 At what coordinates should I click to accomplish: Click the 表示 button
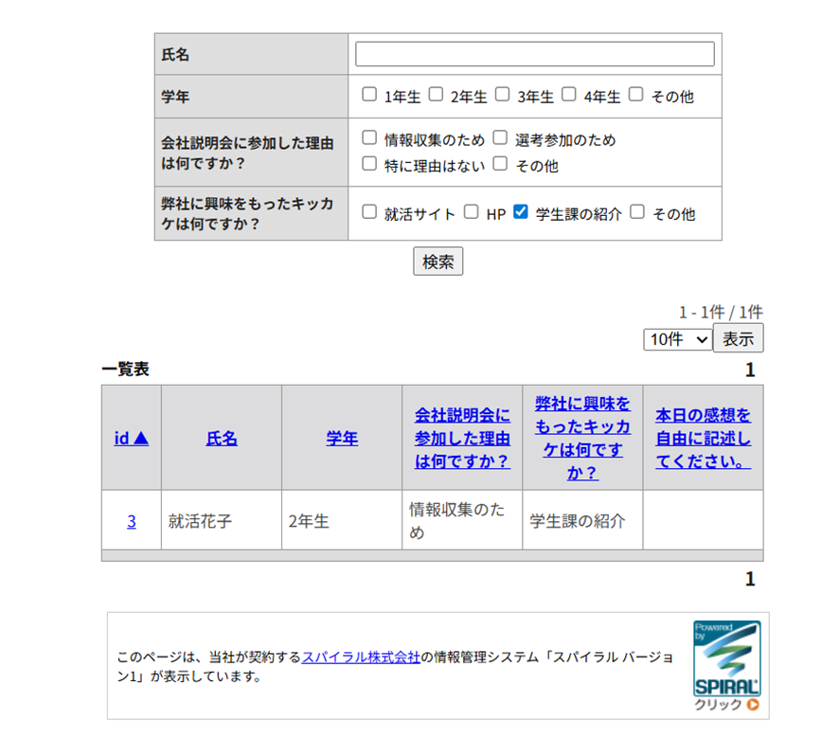pos(739,338)
